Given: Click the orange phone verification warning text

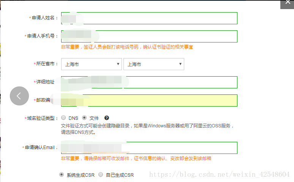Looking at the screenshot, I should pyautogui.click(x=127, y=47).
